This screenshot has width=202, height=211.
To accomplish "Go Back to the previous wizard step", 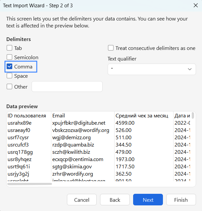I will [x=115, y=200].
